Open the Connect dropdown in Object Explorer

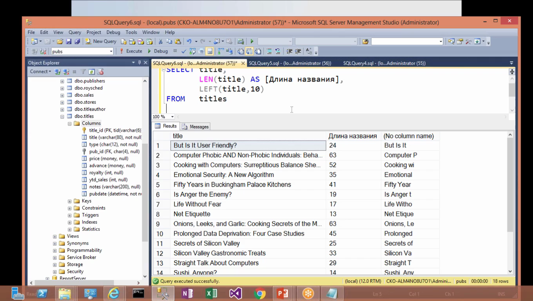pos(41,72)
